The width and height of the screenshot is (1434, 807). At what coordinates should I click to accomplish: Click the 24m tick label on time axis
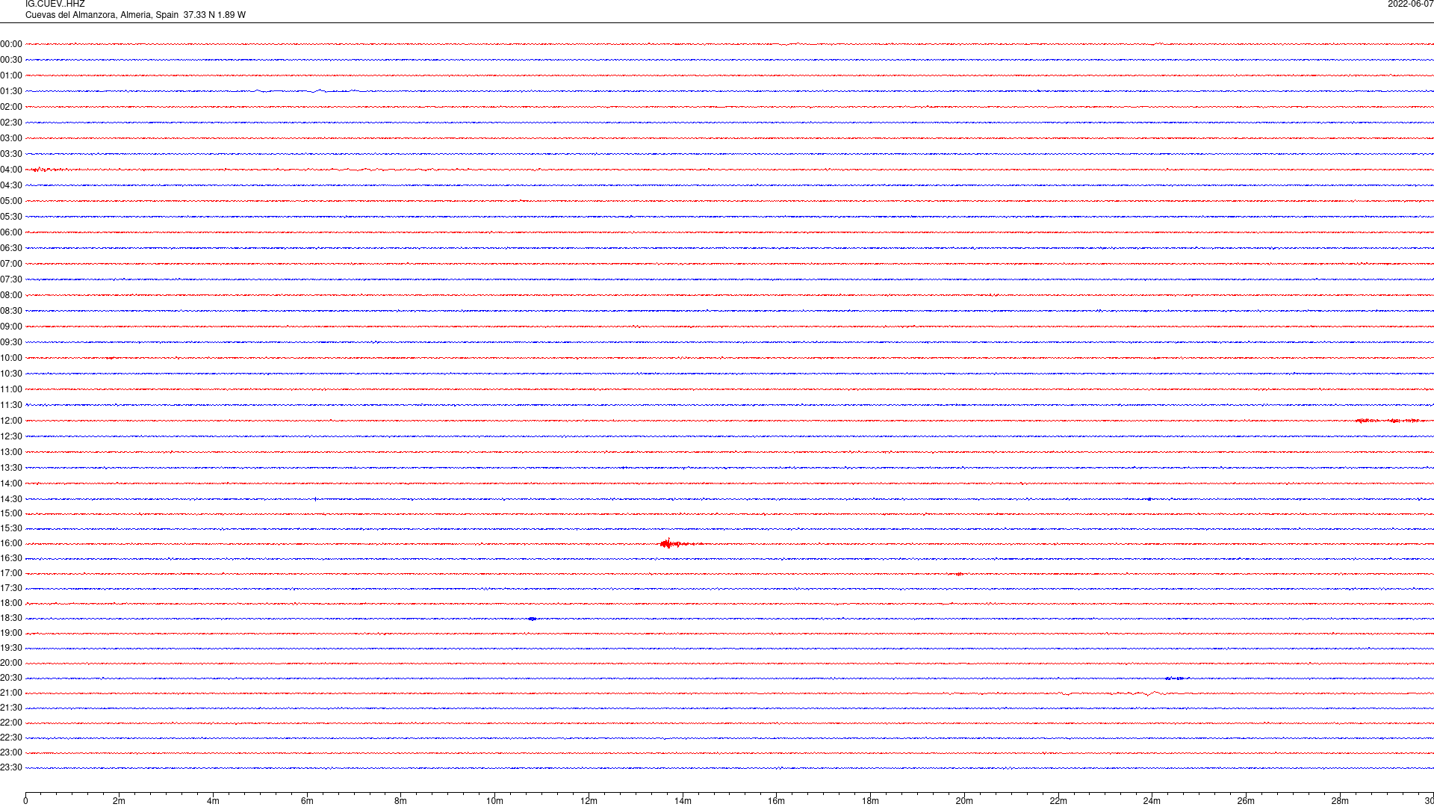click(x=1152, y=801)
